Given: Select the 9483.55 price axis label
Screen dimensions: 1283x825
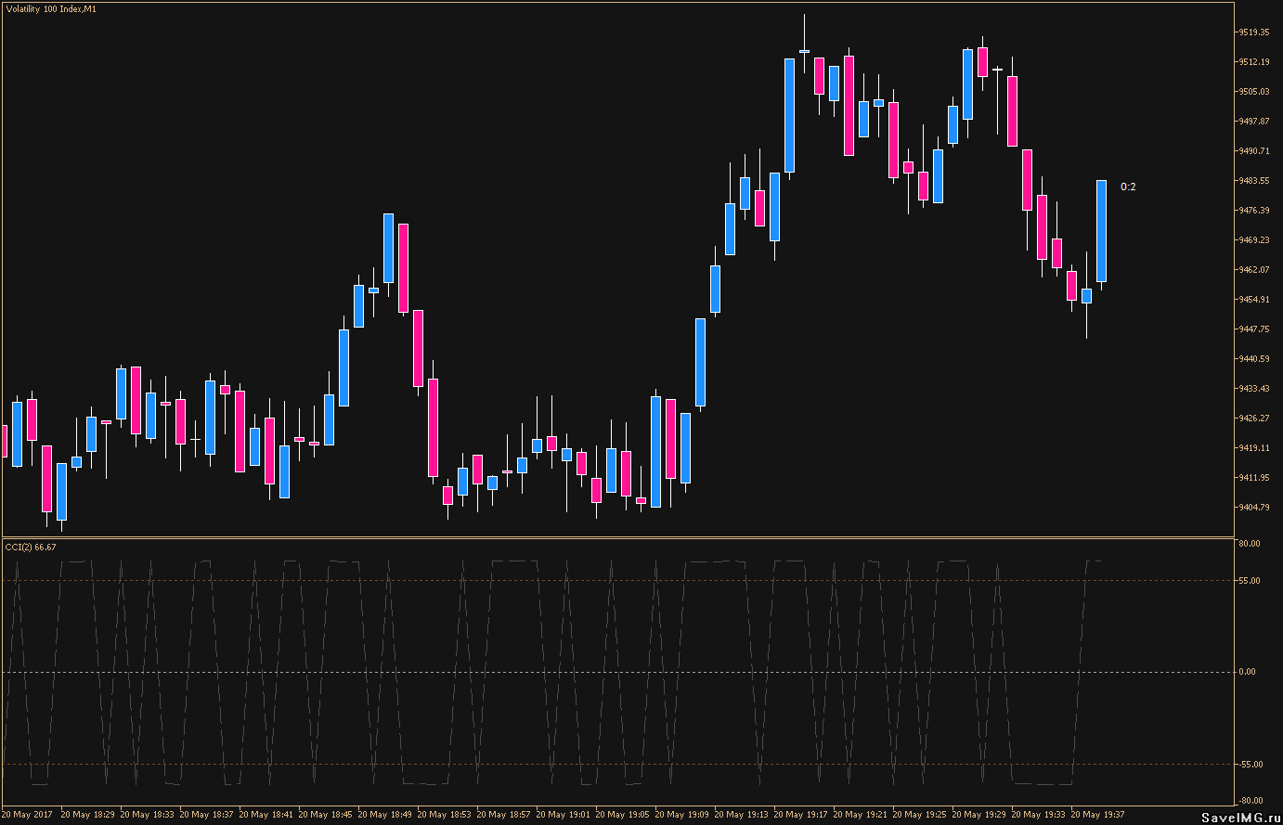Looking at the screenshot, I should [x=1253, y=181].
